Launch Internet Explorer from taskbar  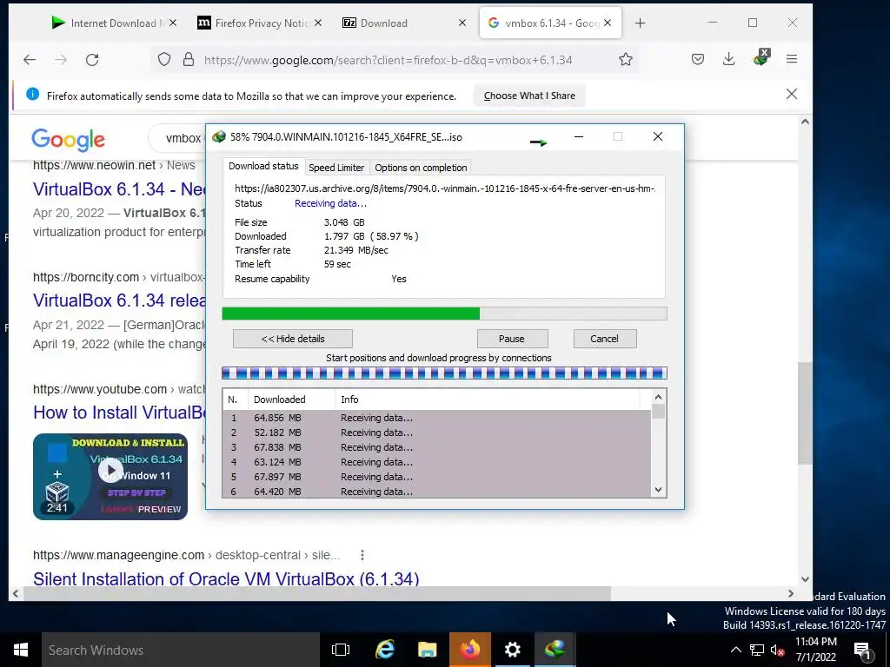coord(384,650)
